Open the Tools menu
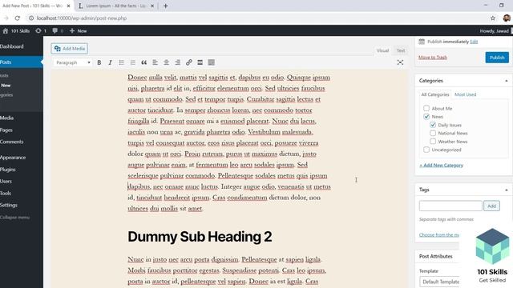Image resolution: width=513 pixels, height=288 pixels. 6,194
